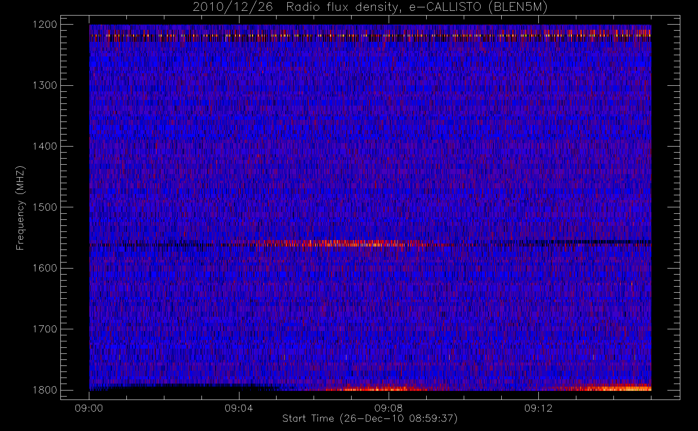698x431 pixels.
Task: Click the 1300 frequency tick label
Action: click(x=45, y=85)
